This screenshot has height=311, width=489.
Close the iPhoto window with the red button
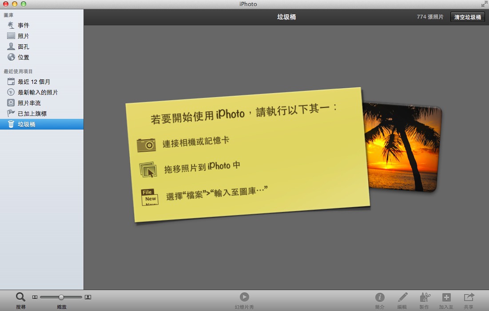pos(6,4)
